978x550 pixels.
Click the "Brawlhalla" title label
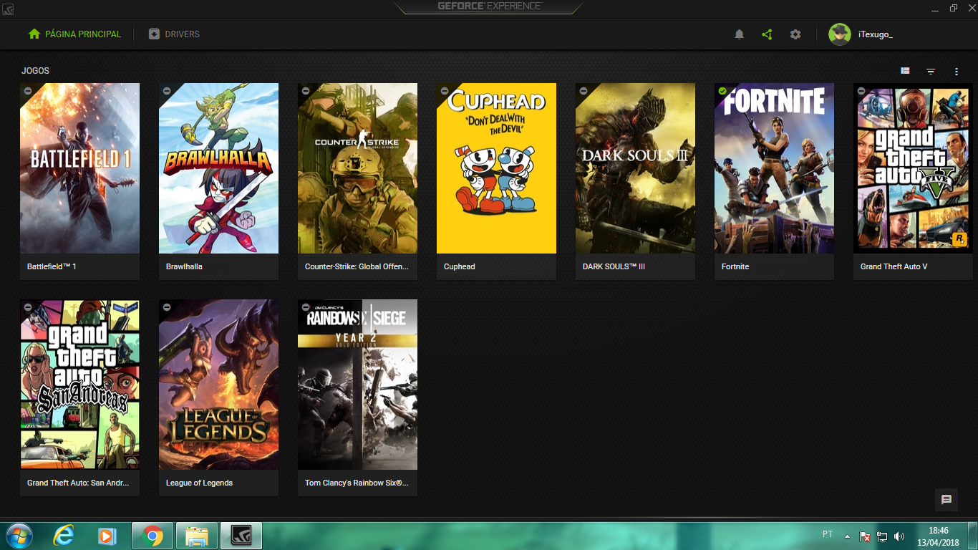tap(184, 266)
